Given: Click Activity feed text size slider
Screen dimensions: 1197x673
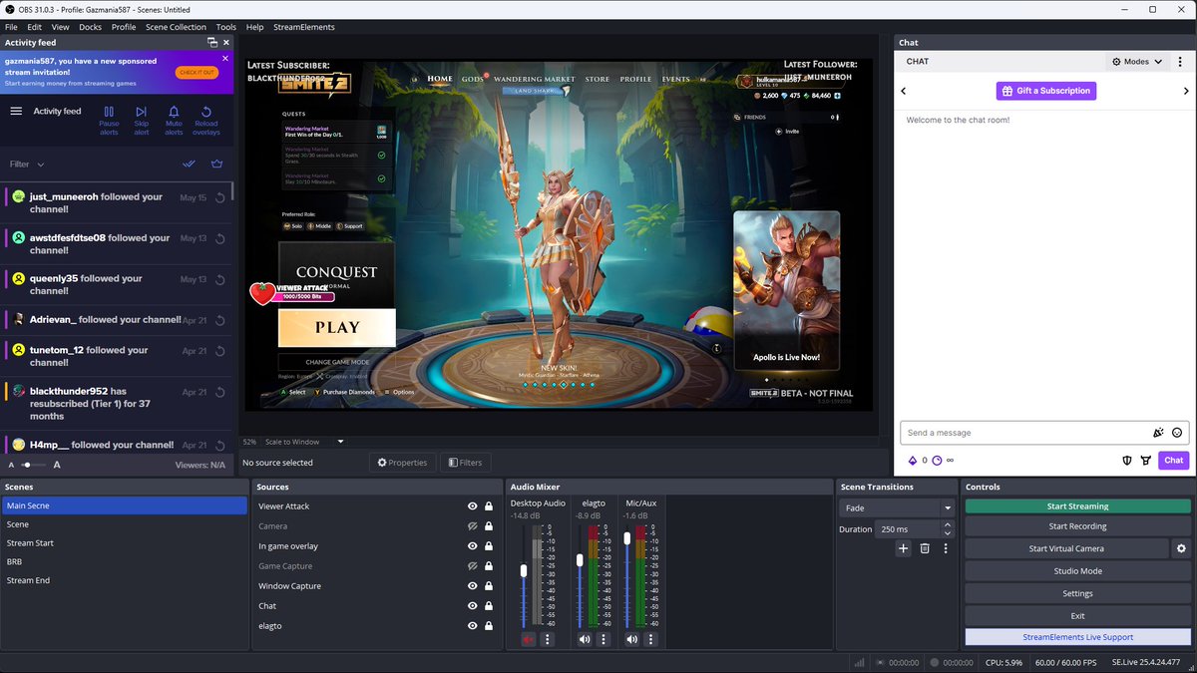Looking at the screenshot, I should click(34, 466).
